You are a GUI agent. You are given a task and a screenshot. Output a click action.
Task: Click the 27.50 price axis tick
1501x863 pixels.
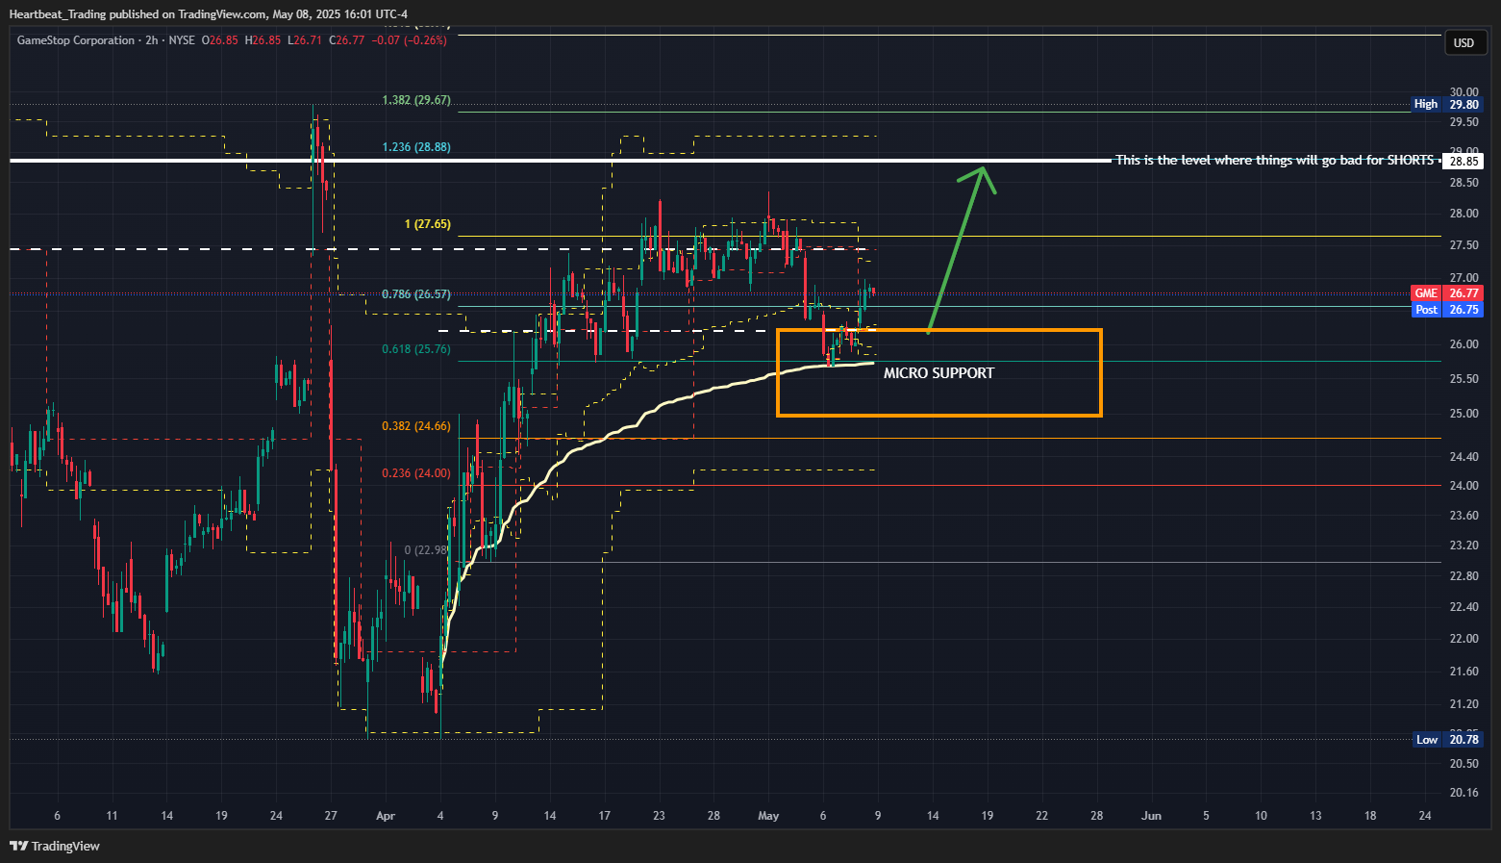[1464, 245]
